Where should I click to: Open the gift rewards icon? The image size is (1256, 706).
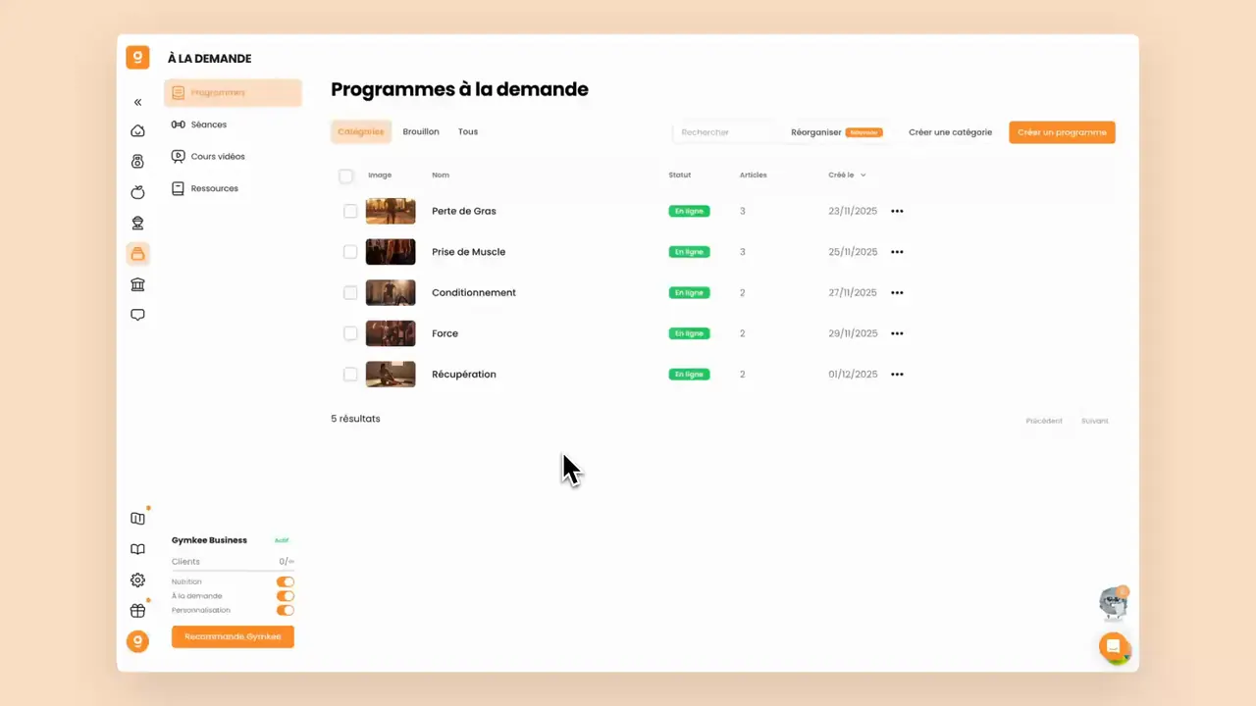137,611
